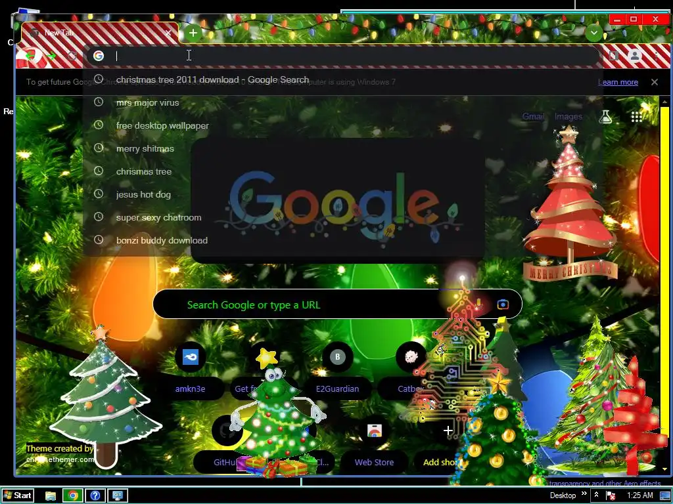Screen dimensions: 673x504
Task: Click the Show desktop button at taskbar end
Action: pyautogui.click(x=666, y=496)
